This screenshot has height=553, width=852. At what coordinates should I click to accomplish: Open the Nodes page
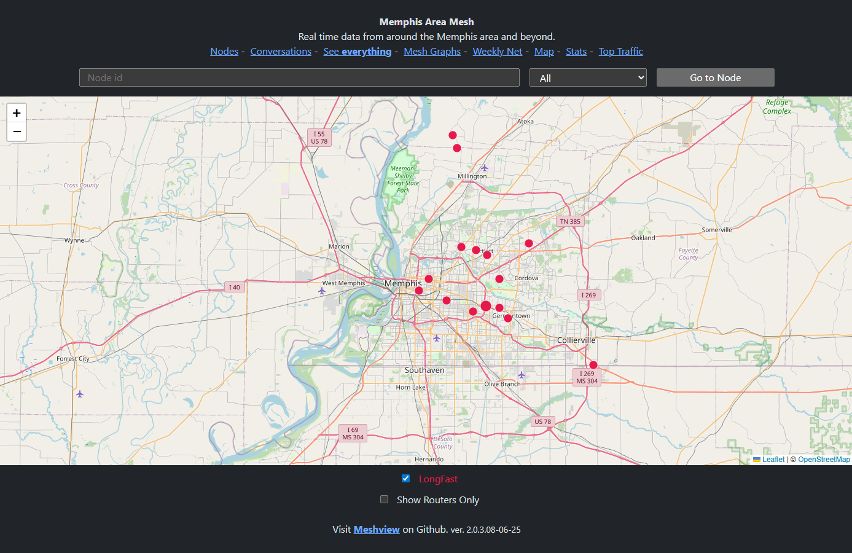224,52
